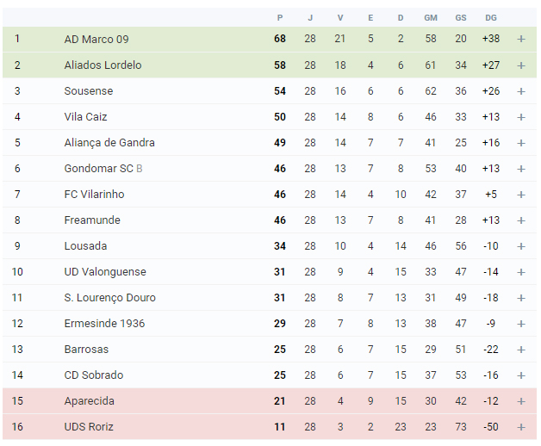Sort by the GM goals scored header
541x446 pixels.
431,18
